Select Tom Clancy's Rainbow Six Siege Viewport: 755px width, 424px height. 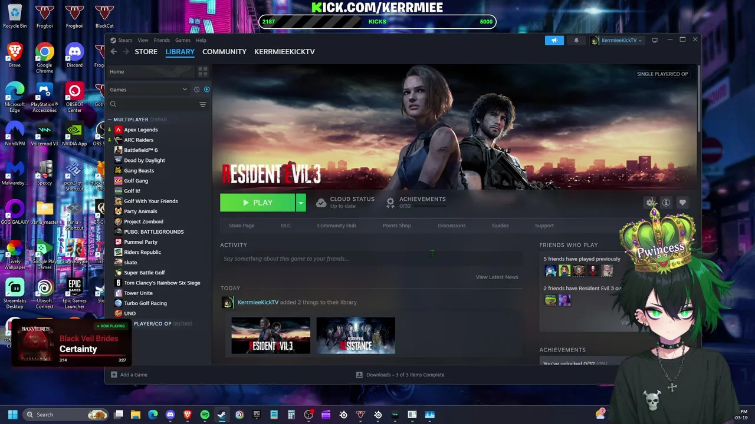pos(162,283)
